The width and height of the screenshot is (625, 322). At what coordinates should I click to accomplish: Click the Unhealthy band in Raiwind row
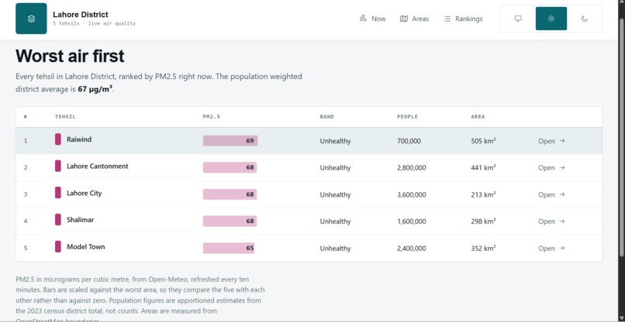coord(335,141)
